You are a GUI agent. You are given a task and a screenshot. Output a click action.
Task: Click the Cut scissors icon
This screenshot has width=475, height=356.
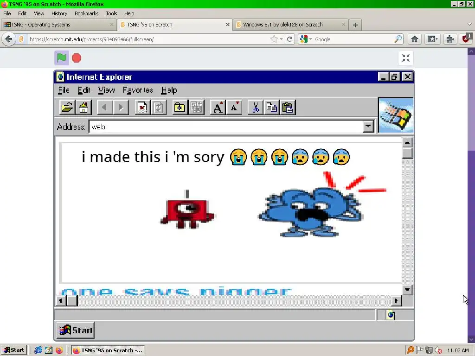(256, 107)
